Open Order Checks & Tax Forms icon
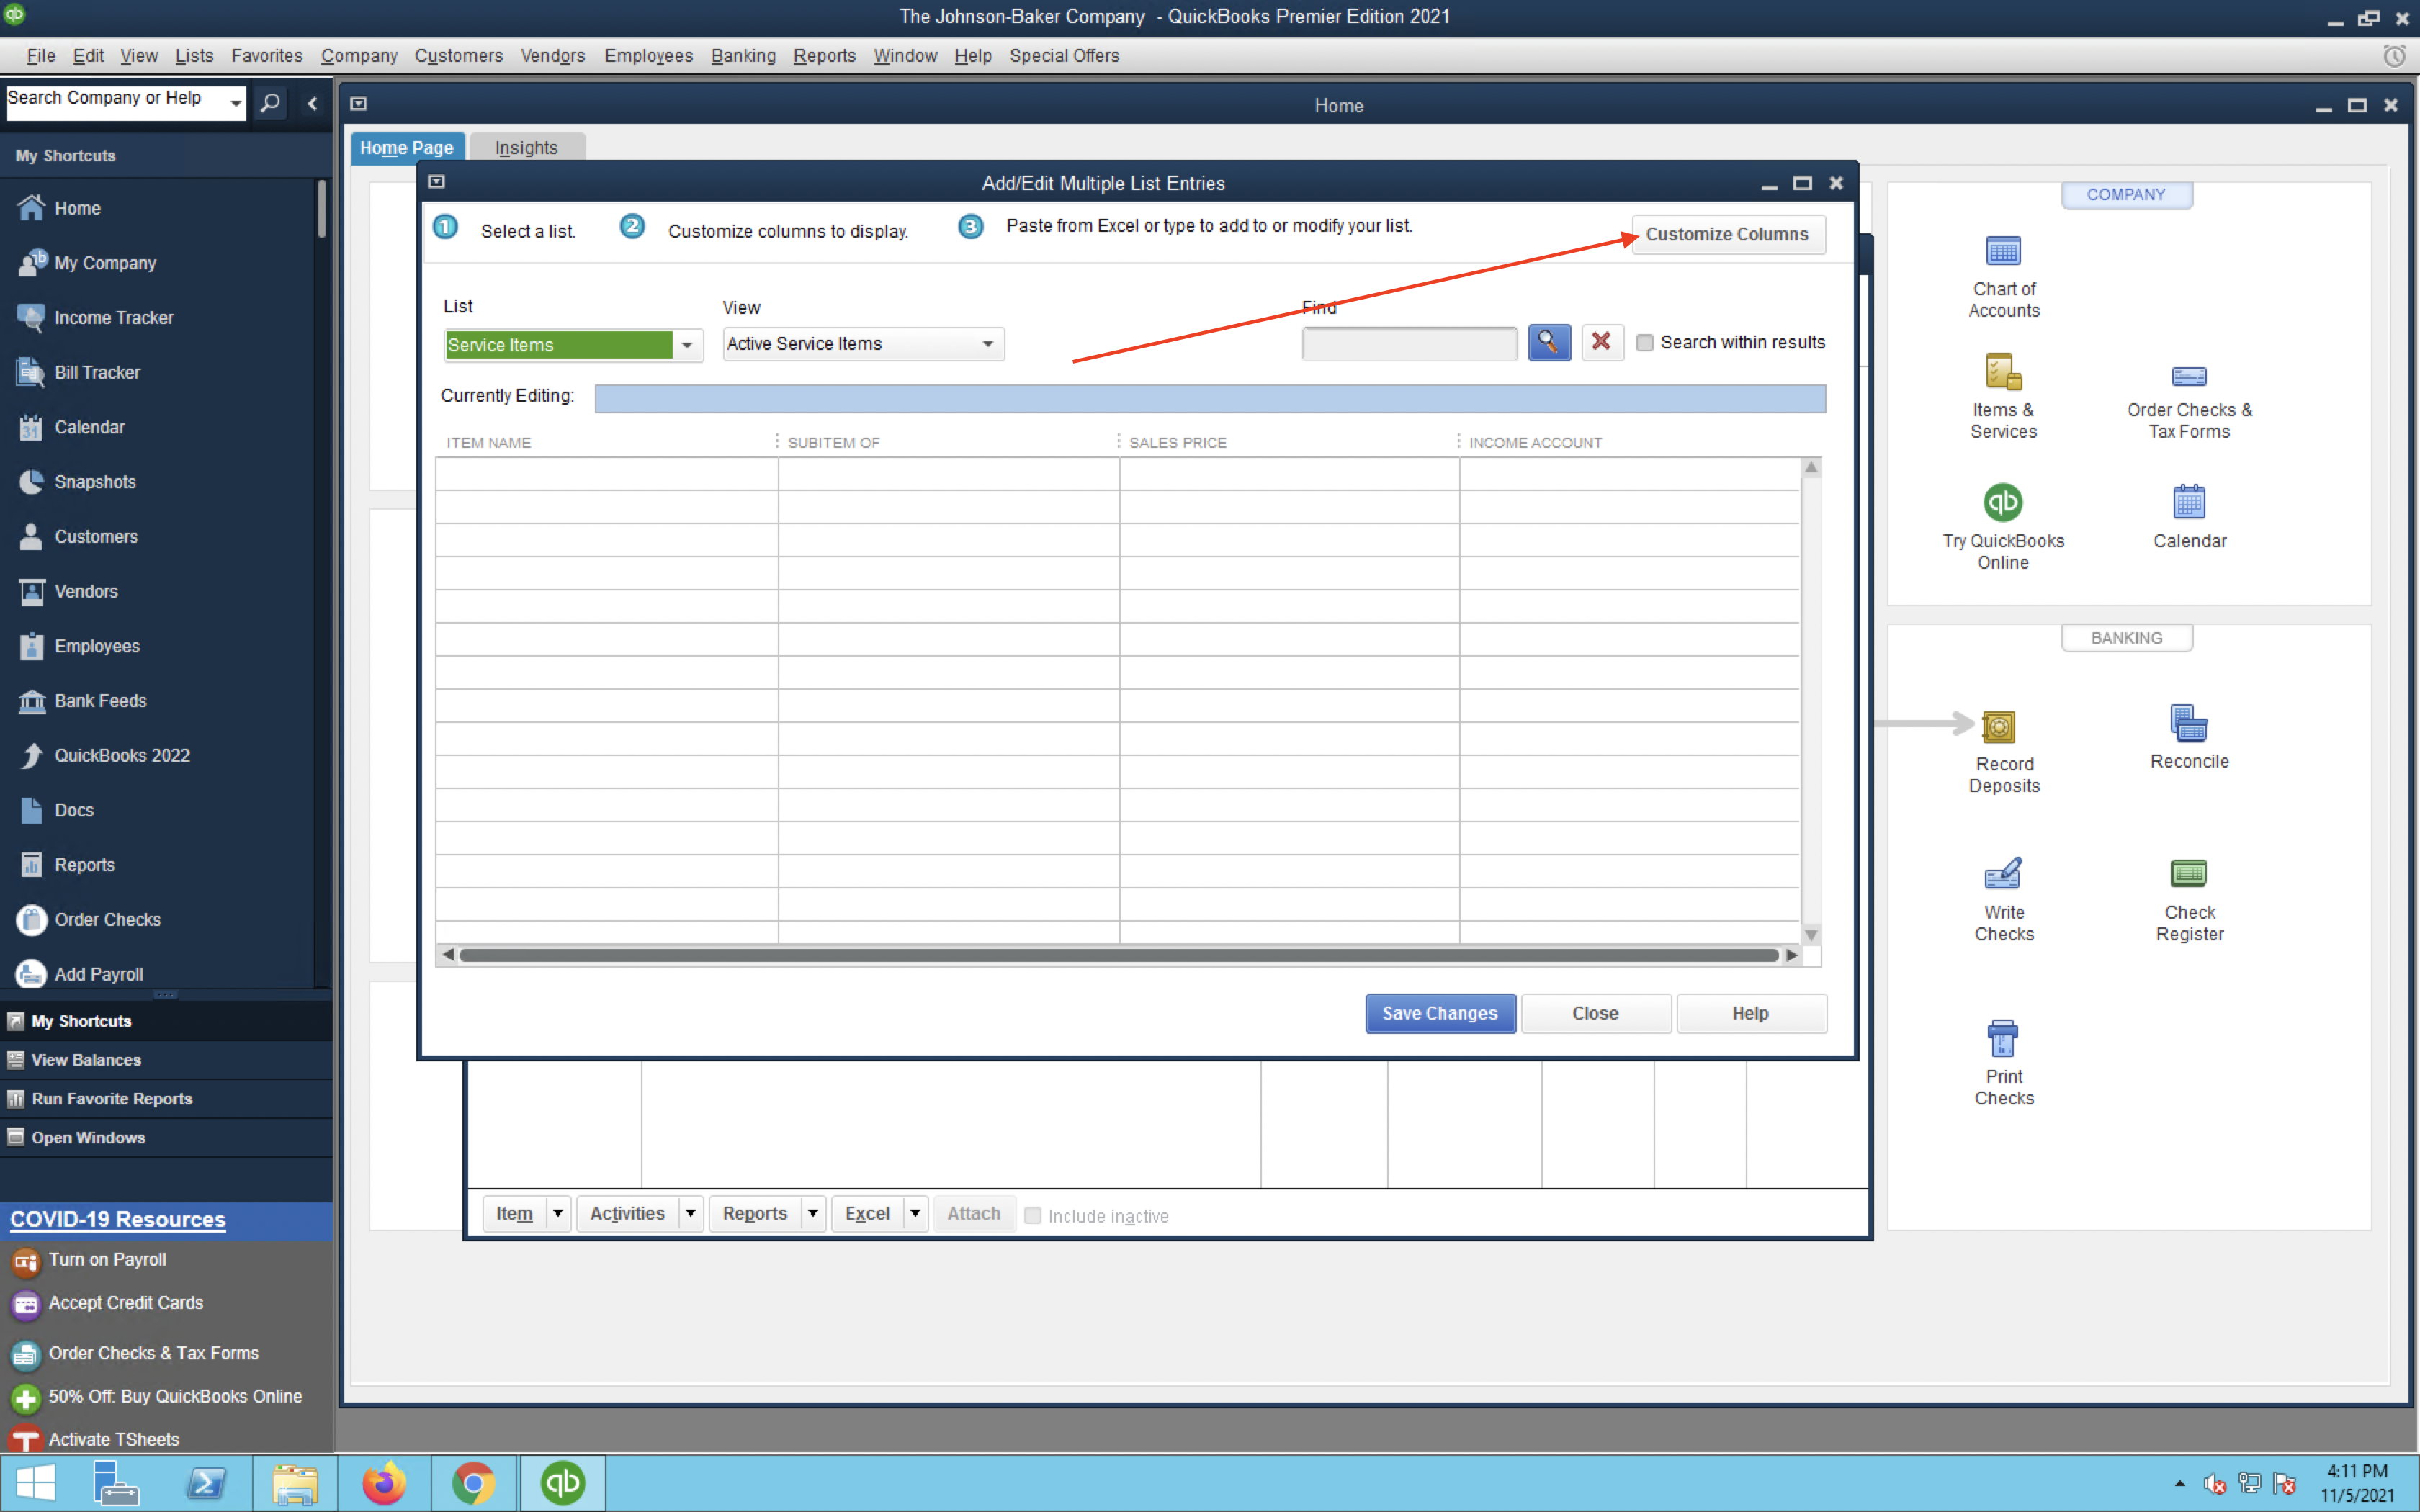This screenshot has width=2420, height=1512. pos(2189,376)
